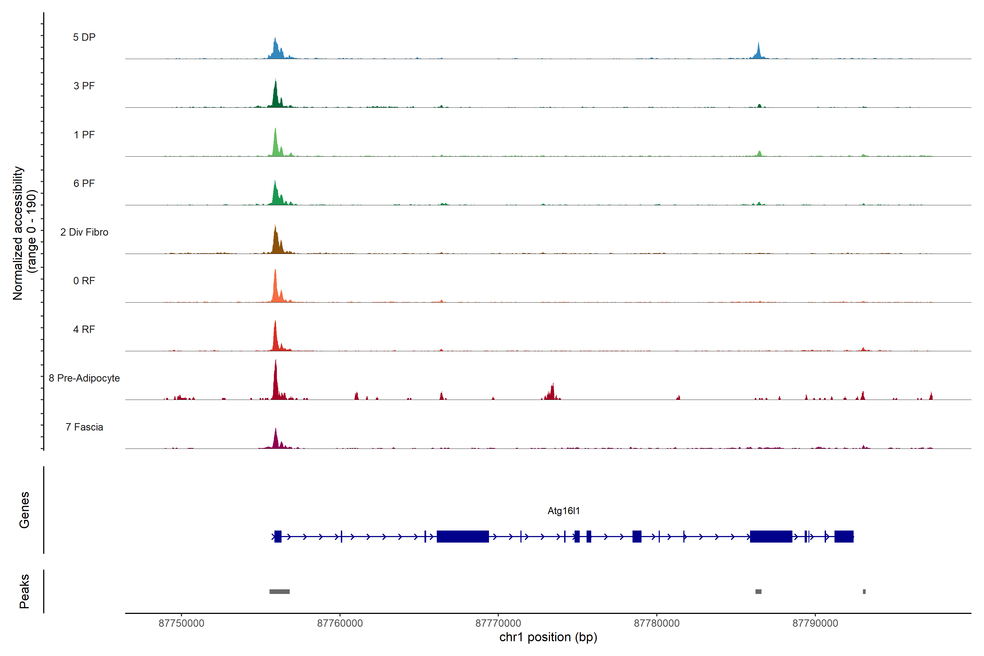
Task: Click the 7 Fascia track label
Action: (84, 427)
